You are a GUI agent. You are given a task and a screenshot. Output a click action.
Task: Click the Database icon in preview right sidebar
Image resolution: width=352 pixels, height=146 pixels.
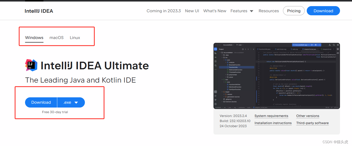click(338, 49)
